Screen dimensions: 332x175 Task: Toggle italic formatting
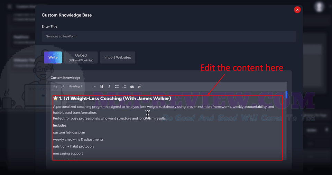(109, 86)
